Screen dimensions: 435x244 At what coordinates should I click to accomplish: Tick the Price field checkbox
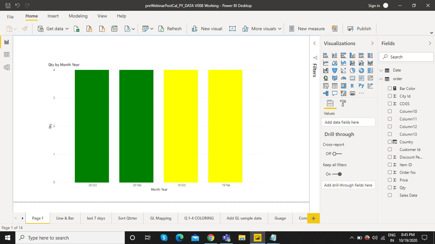(390, 180)
